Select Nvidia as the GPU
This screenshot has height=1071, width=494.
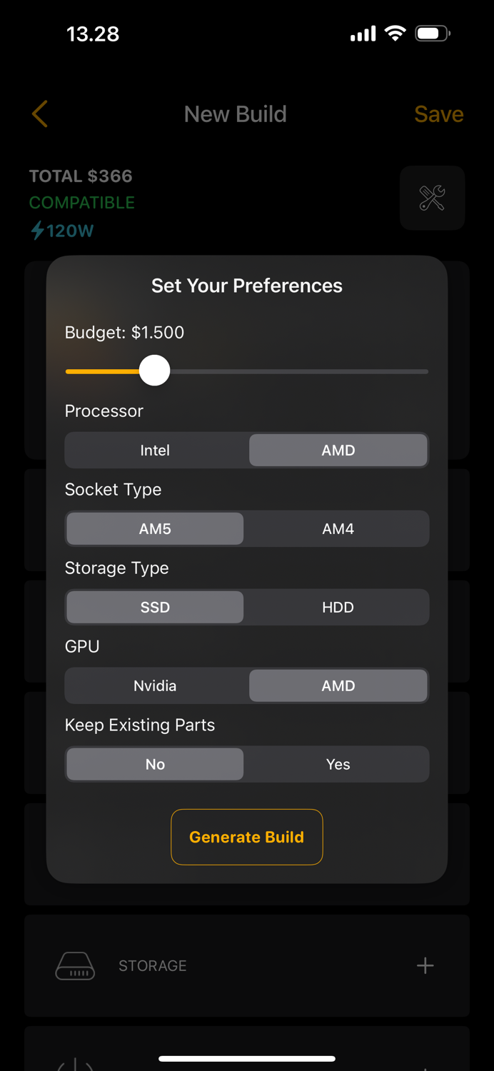click(x=154, y=685)
